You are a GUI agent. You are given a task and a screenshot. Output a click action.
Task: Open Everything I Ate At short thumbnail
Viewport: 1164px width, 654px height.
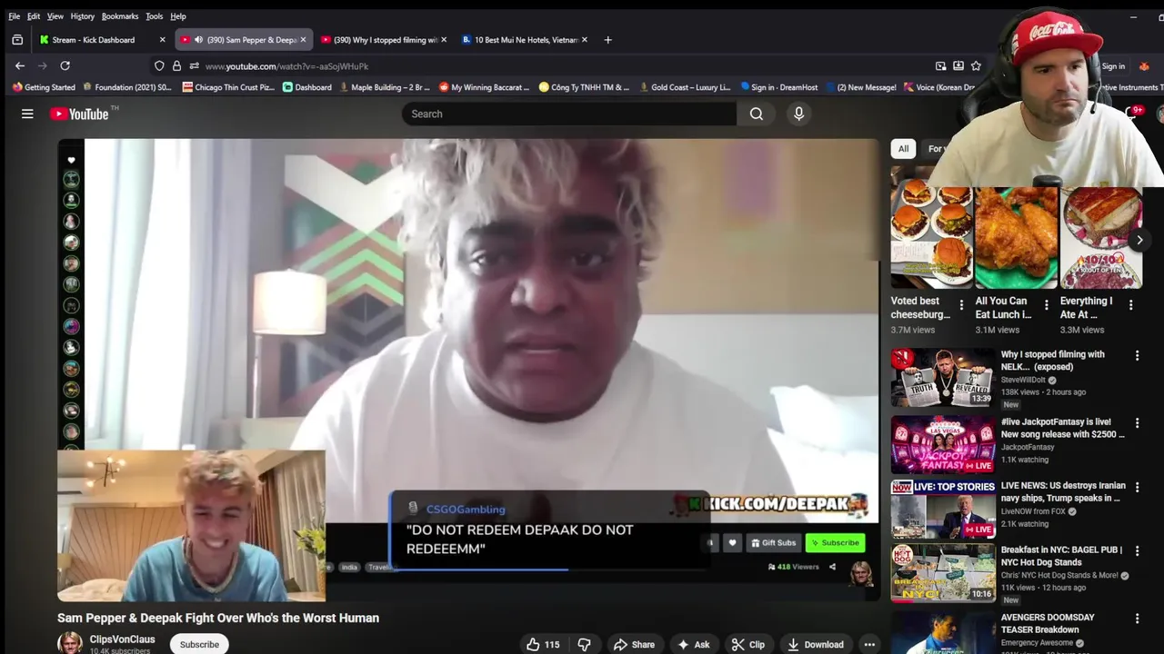(1100, 238)
